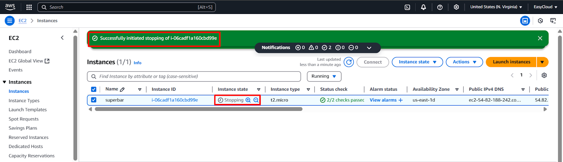Image resolution: width=563 pixels, height=162 pixels.
Task: Open Launch Templates in the sidebar
Action: [28, 110]
